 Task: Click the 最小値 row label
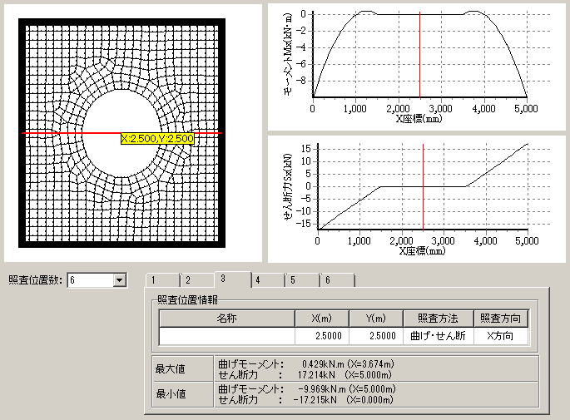tap(170, 395)
